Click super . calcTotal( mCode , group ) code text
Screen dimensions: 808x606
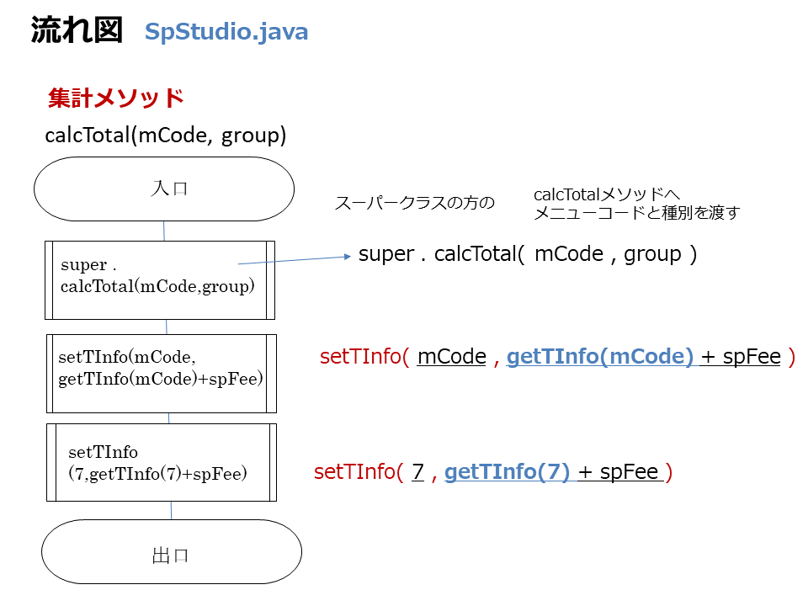(528, 254)
